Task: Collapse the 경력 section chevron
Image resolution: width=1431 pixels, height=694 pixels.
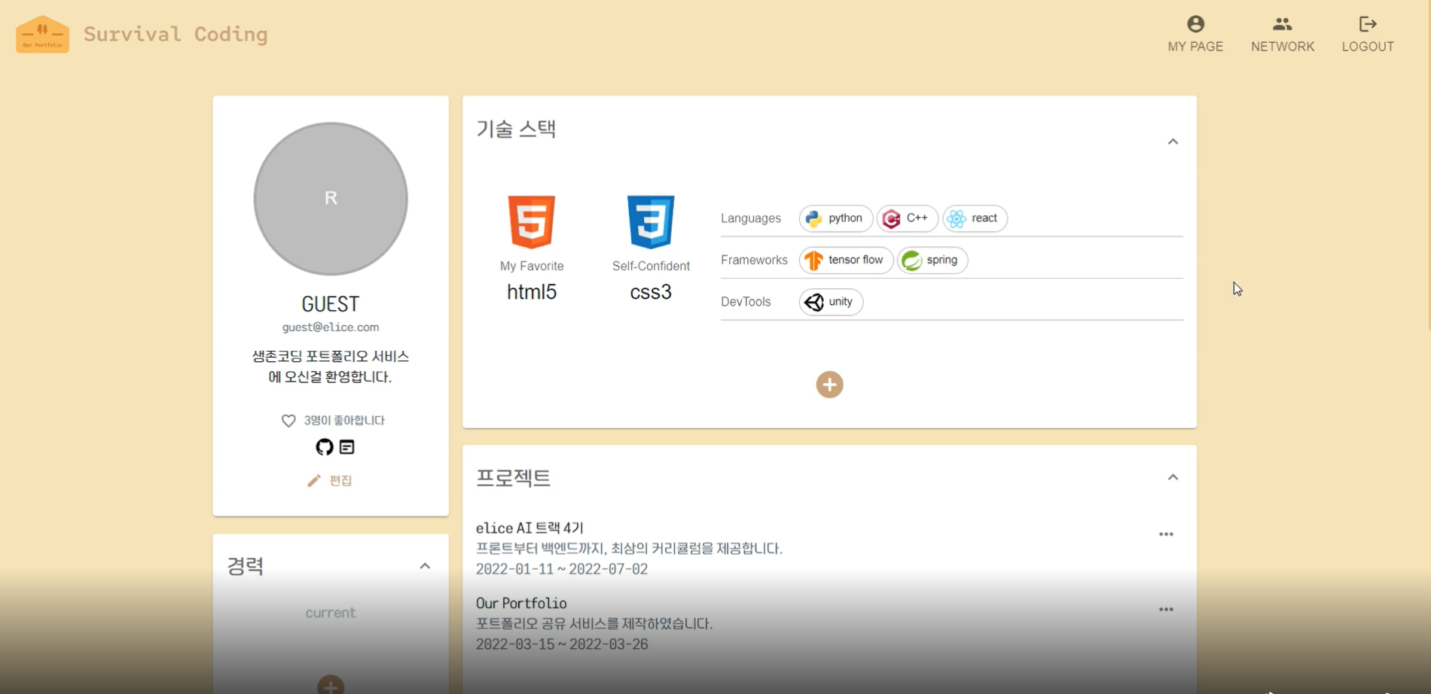Action: click(x=424, y=566)
